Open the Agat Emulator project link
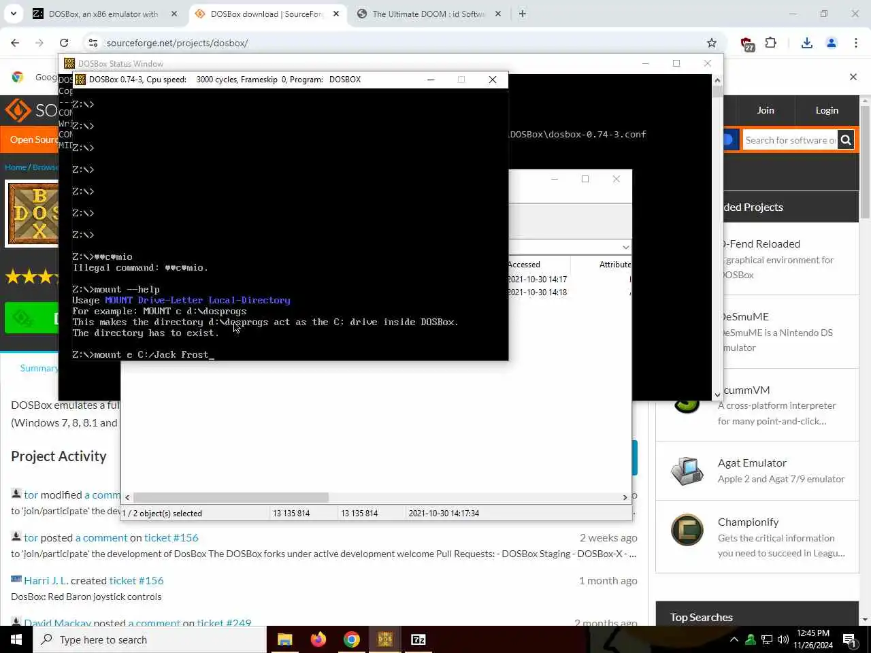The height and width of the screenshot is (653, 871). (752, 463)
